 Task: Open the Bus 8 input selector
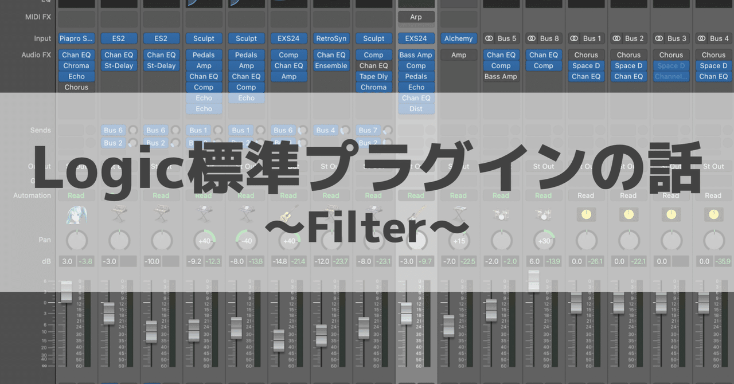click(x=549, y=38)
